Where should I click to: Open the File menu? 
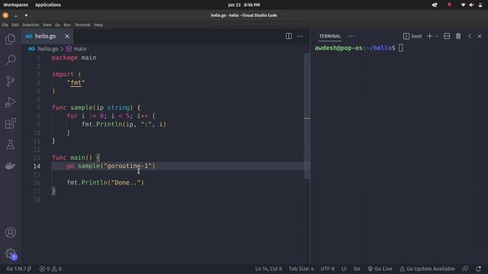pos(5,25)
